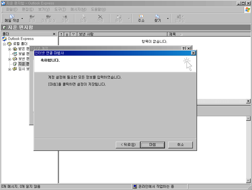This screenshot has width=252, height=190.
Task: Collapse the 로컬 폴더 tree node
Action: coord(4,44)
